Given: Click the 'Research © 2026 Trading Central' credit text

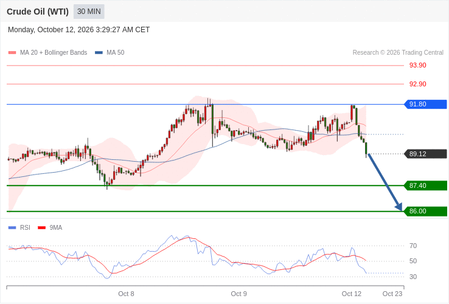Looking at the screenshot, I should tap(398, 53).
